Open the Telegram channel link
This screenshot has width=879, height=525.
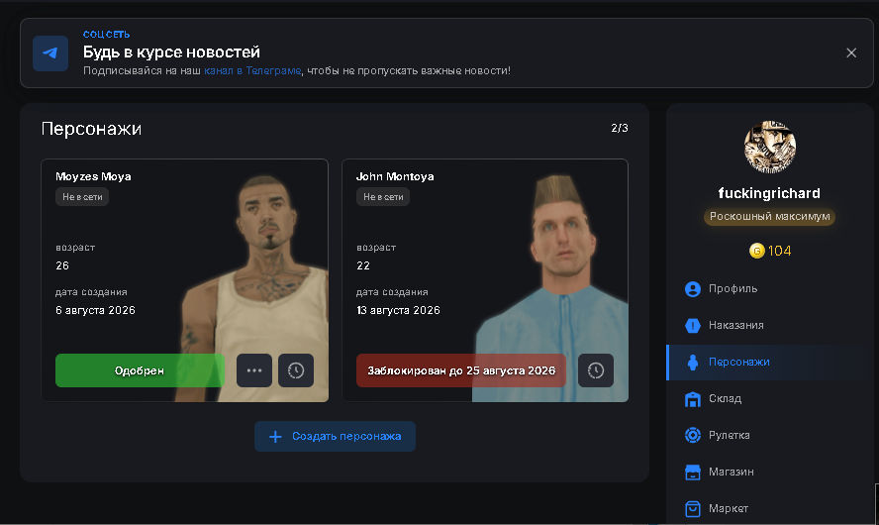tap(252, 70)
